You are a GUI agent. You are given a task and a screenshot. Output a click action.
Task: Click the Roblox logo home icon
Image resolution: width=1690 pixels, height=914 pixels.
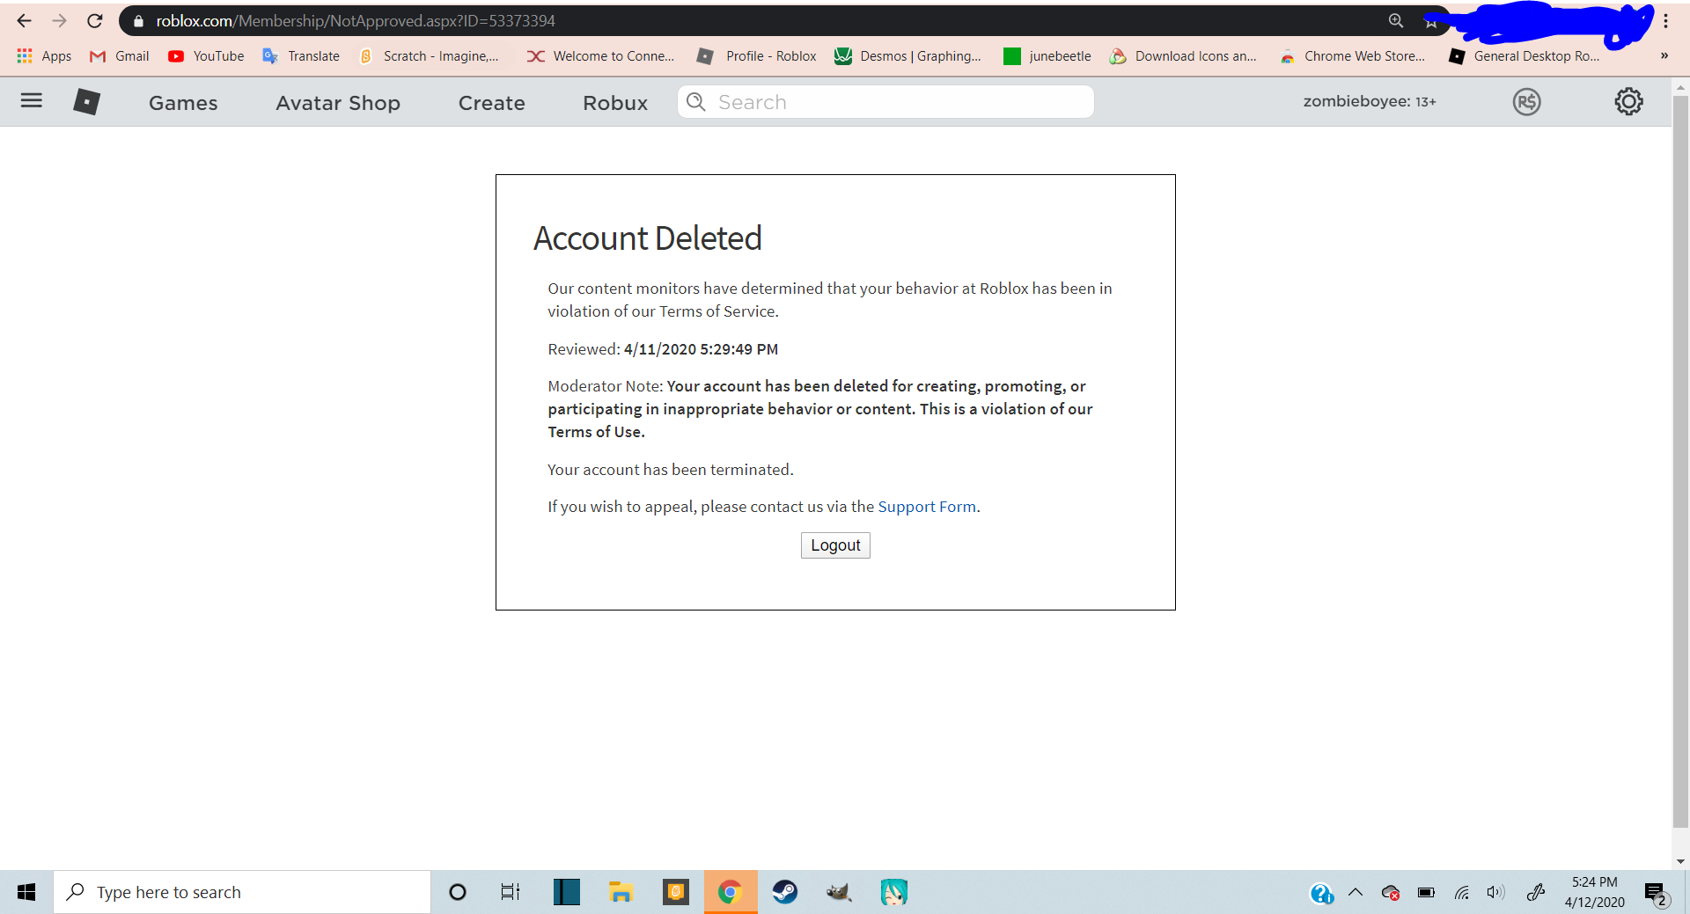(x=86, y=102)
